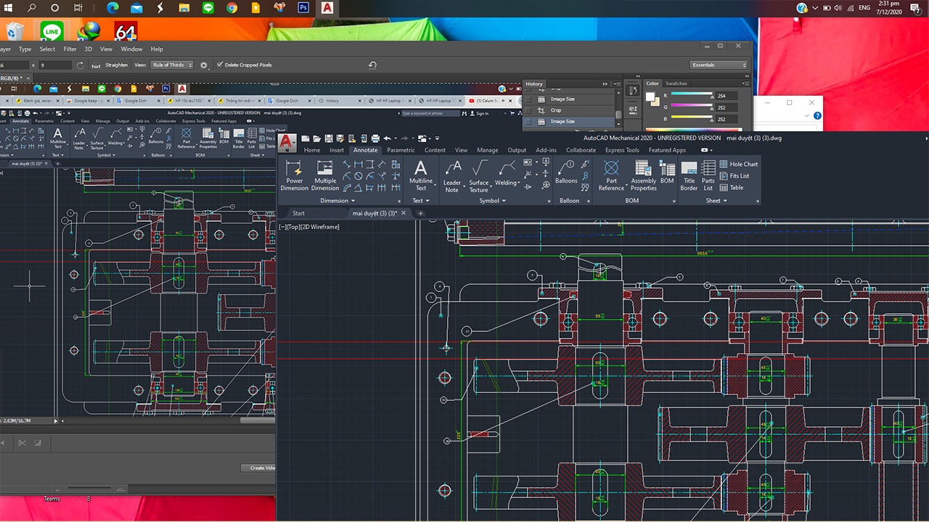Toggle the Crop history state box
This screenshot has width=929, height=522.
528,110
